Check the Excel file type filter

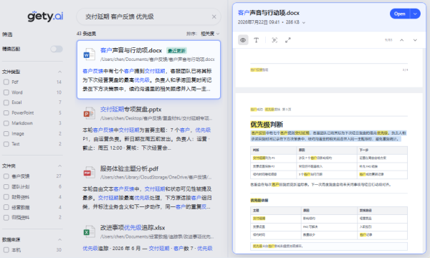(x=6, y=102)
